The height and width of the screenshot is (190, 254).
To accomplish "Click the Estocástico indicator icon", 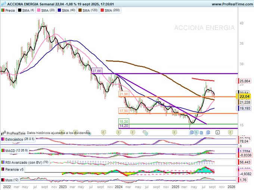I will tap(3, 139).
